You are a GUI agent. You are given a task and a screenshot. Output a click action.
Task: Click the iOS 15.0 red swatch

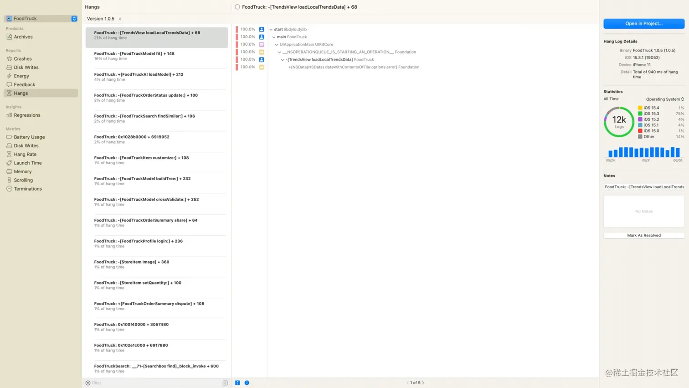640,131
